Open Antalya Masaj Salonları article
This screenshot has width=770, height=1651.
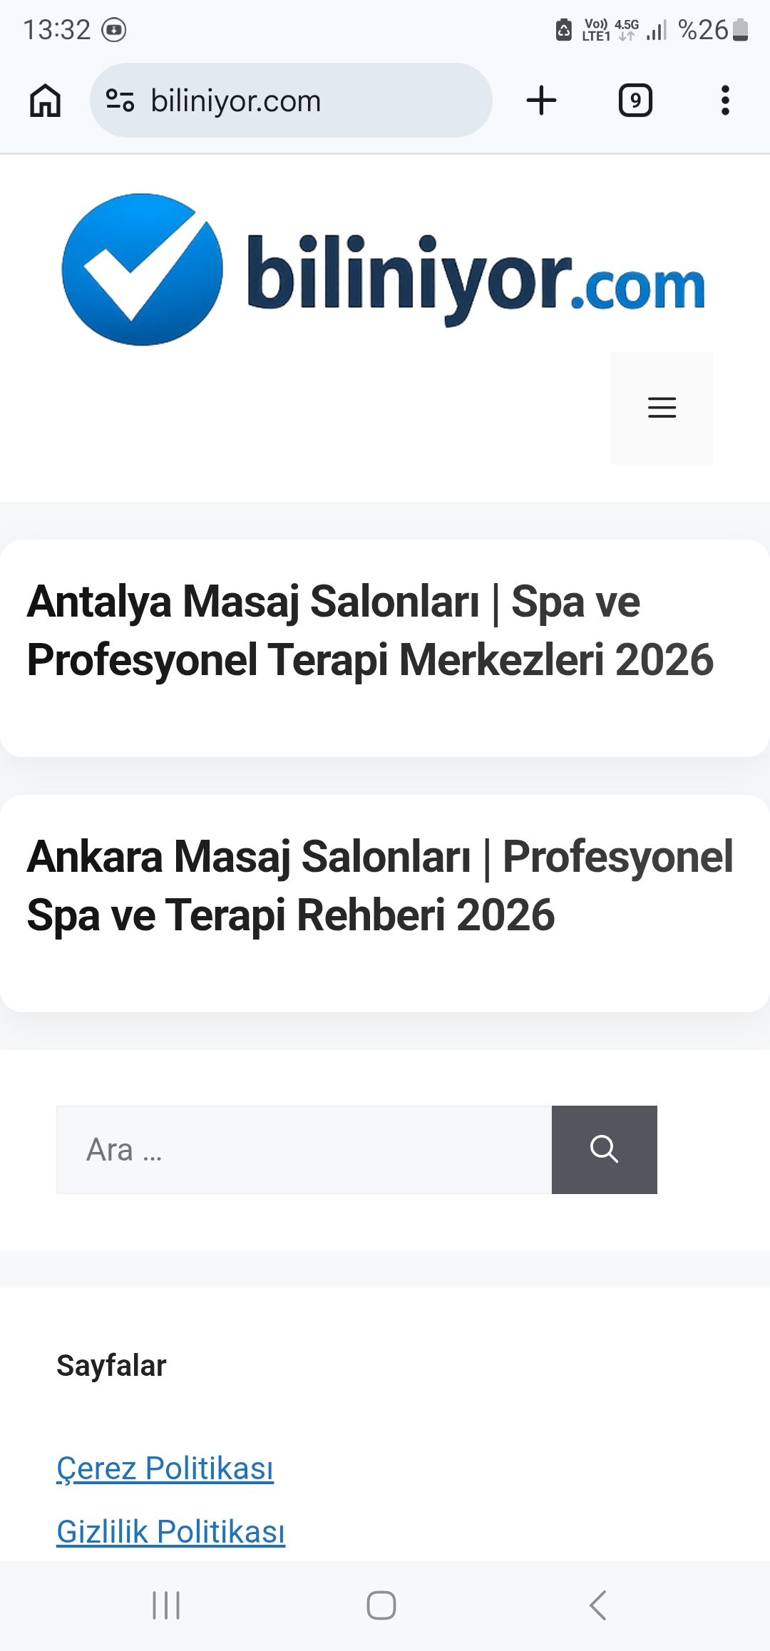(x=370, y=631)
